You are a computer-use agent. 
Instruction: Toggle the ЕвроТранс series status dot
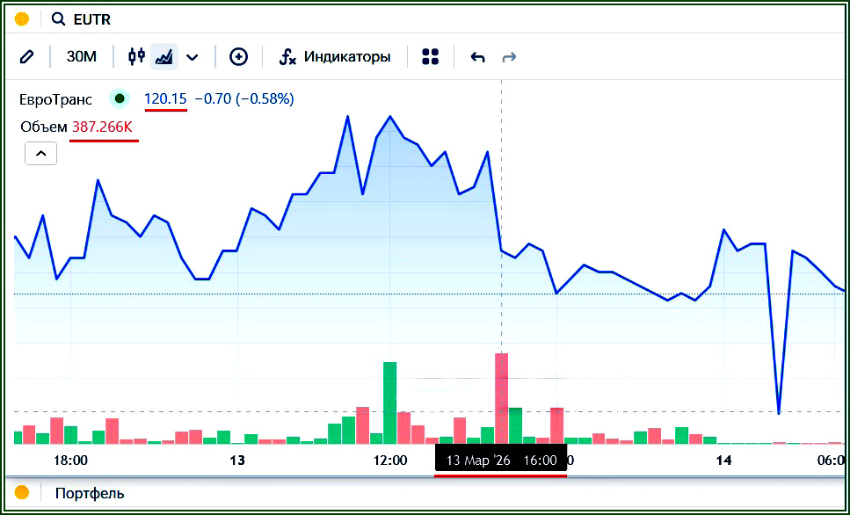[x=120, y=98]
